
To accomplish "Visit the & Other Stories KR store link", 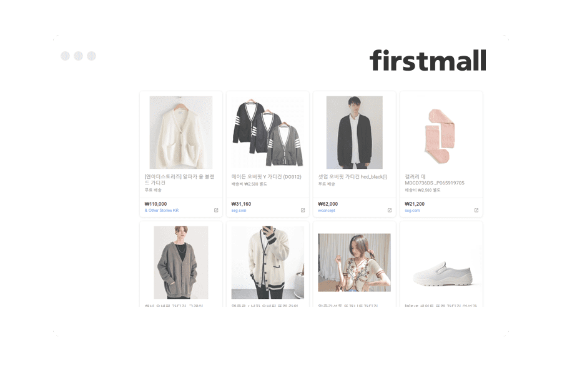I will click(x=162, y=211).
